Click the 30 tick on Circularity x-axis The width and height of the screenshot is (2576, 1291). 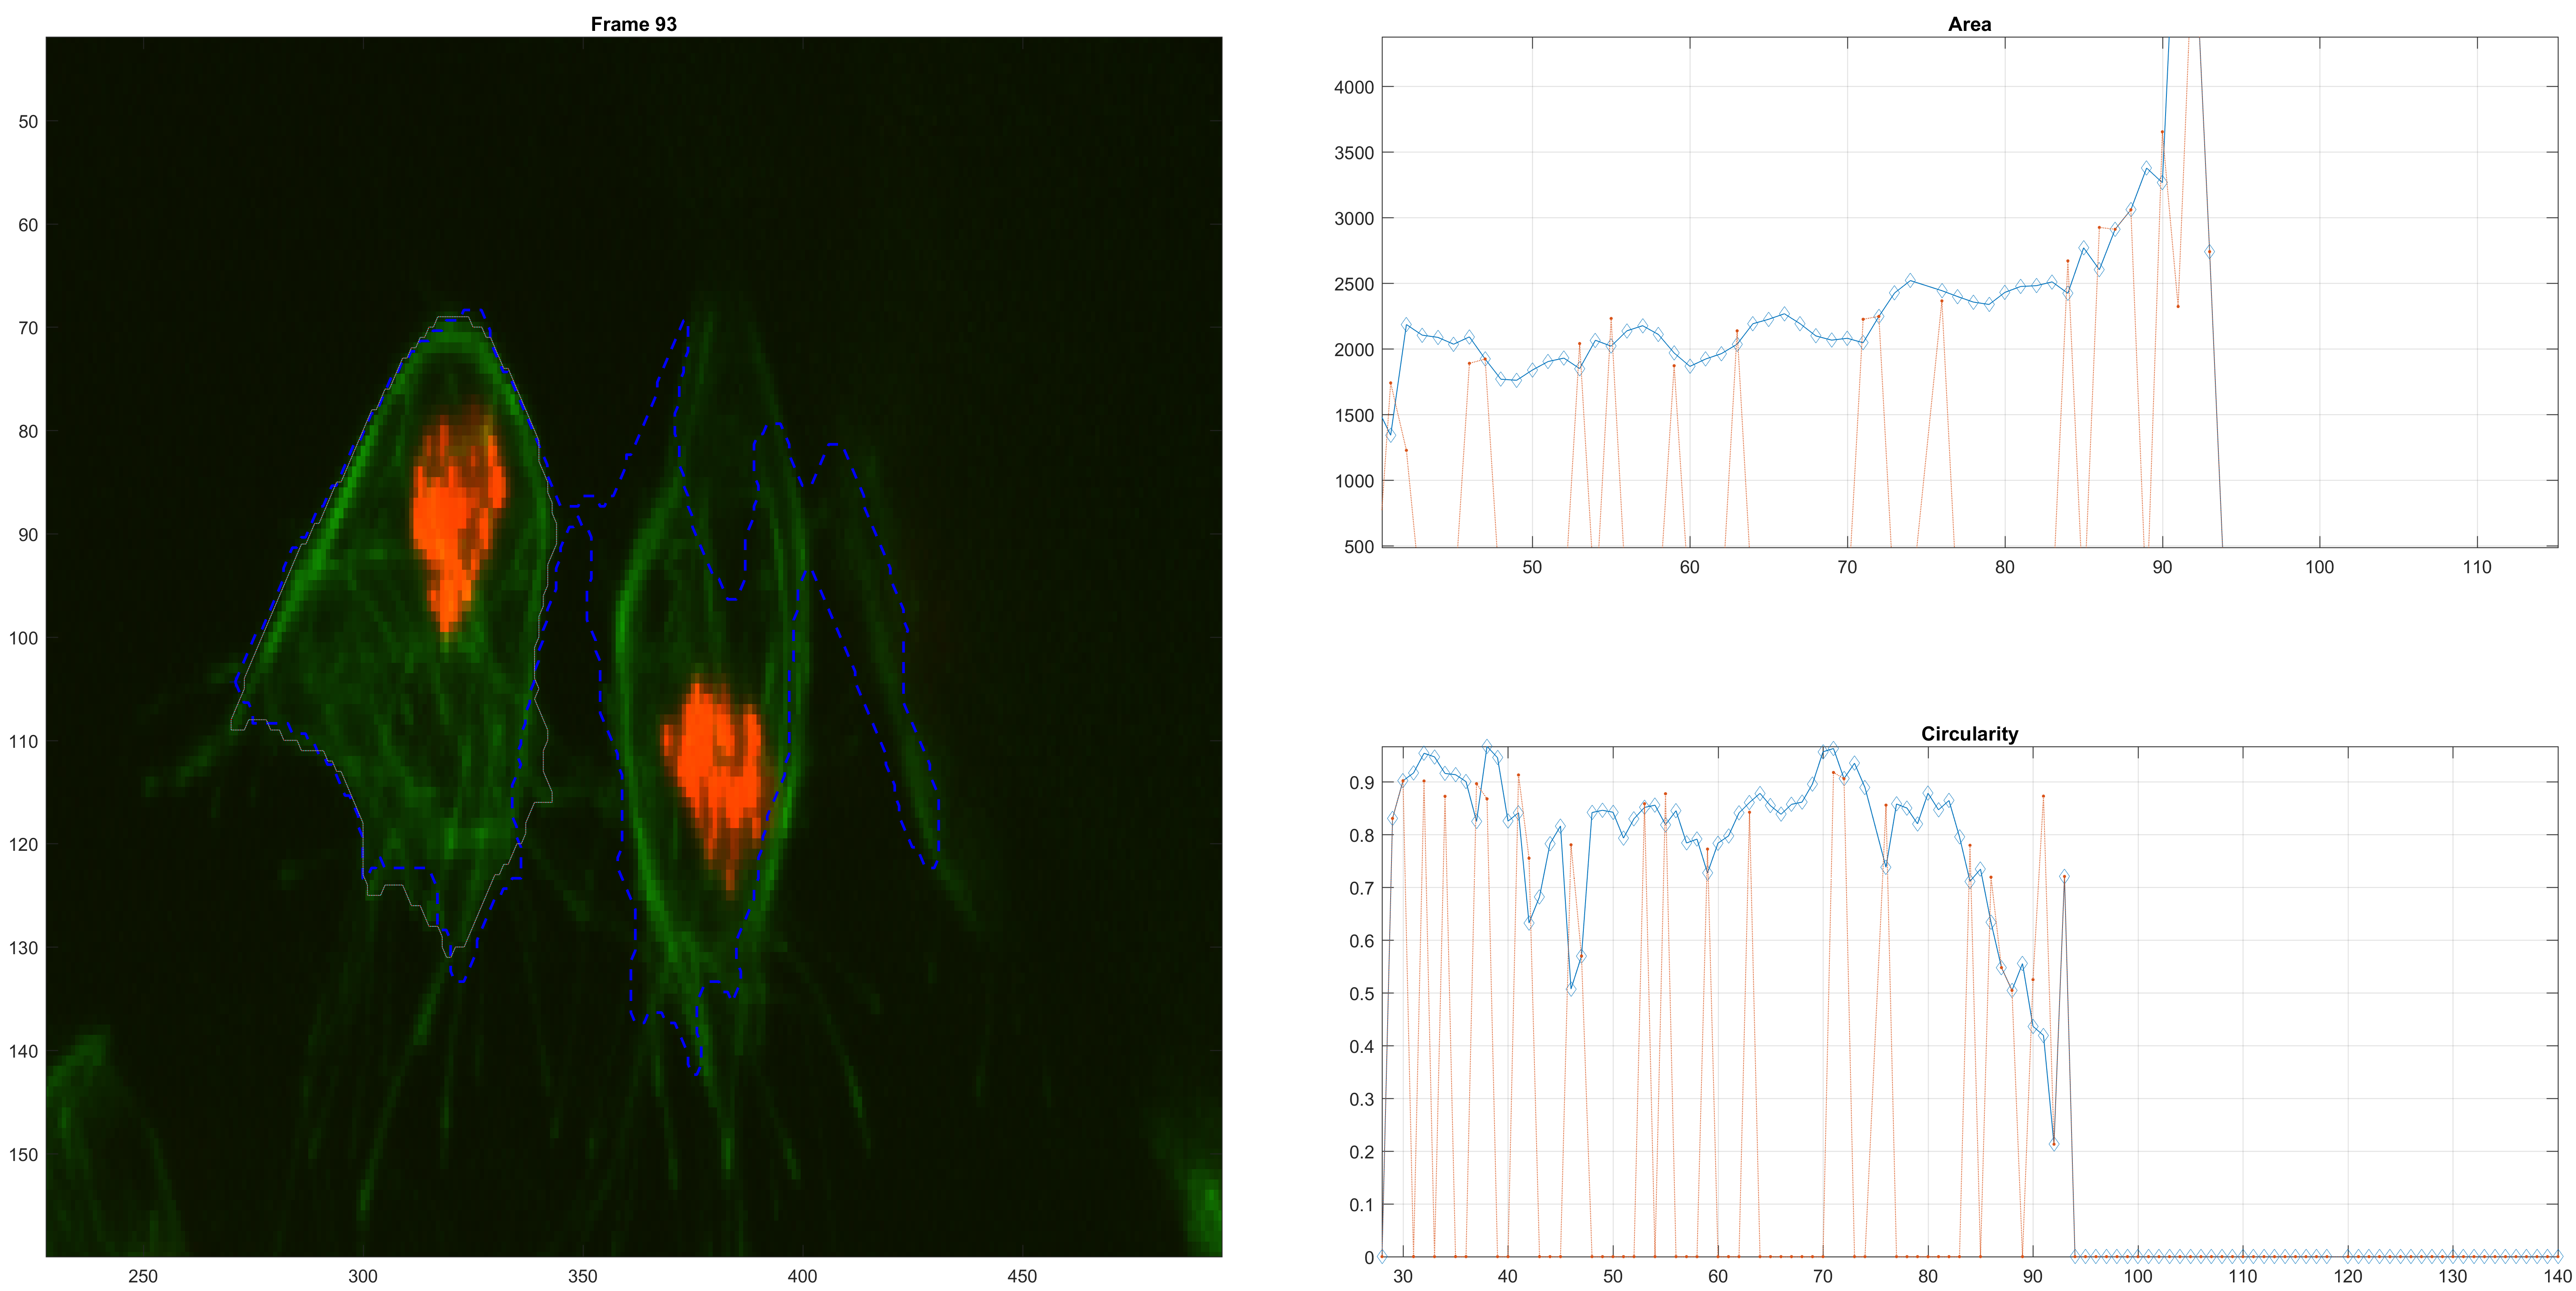[1403, 1276]
